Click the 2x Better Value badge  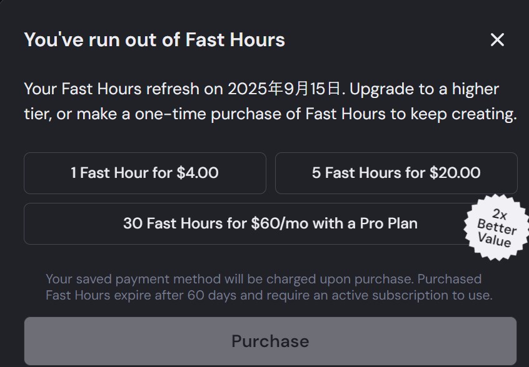point(497,227)
